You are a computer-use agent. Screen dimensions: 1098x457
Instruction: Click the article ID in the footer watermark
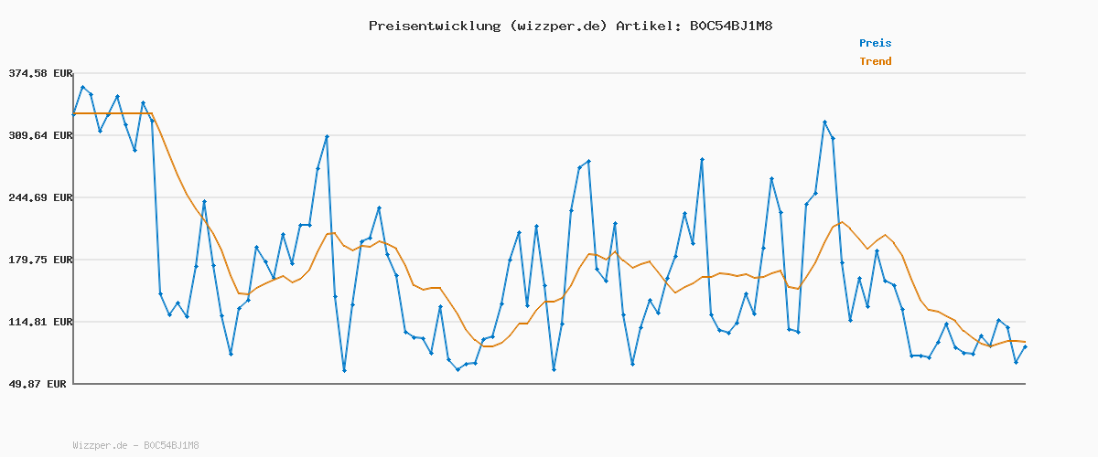171,446
